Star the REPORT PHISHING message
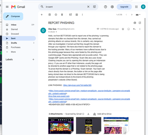Viewport: 148px width, 135px height. [123, 29]
